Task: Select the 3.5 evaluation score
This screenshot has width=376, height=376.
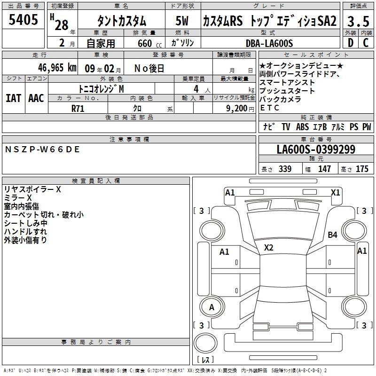Action: tap(358, 22)
